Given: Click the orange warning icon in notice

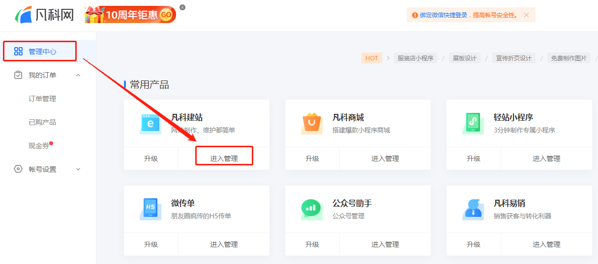Looking at the screenshot, I should (x=415, y=15).
